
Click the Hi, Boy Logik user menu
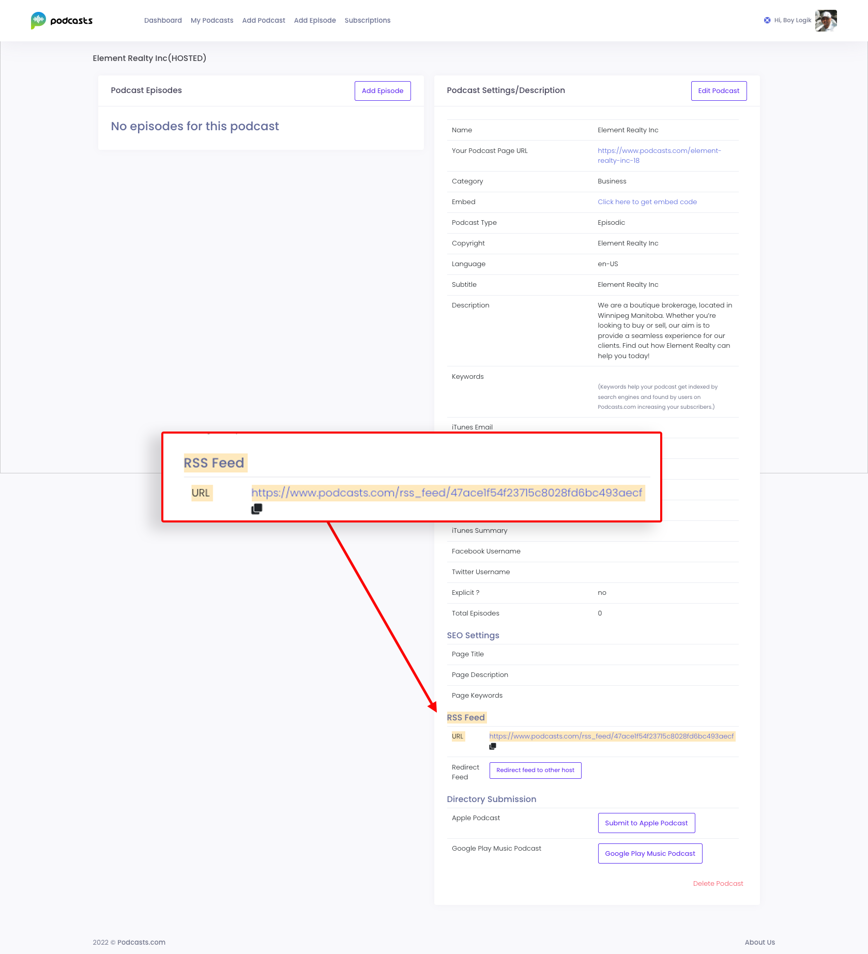pos(793,21)
